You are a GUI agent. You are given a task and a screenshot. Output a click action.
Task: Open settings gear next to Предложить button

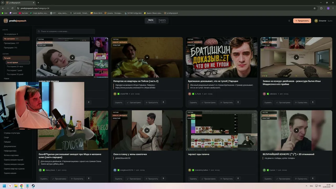click(289, 21)
